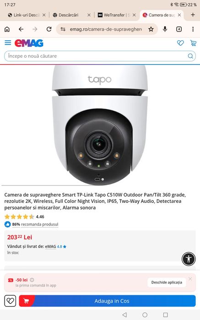Open the shopping cart icon in header

click(x=193, y=43)
